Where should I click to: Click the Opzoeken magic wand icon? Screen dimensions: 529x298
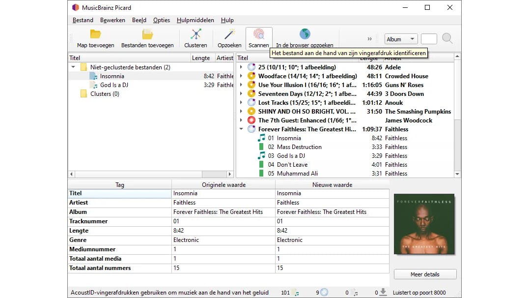229,34
